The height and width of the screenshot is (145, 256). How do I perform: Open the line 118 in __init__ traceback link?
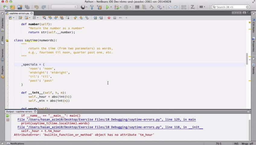coord(110,127)
